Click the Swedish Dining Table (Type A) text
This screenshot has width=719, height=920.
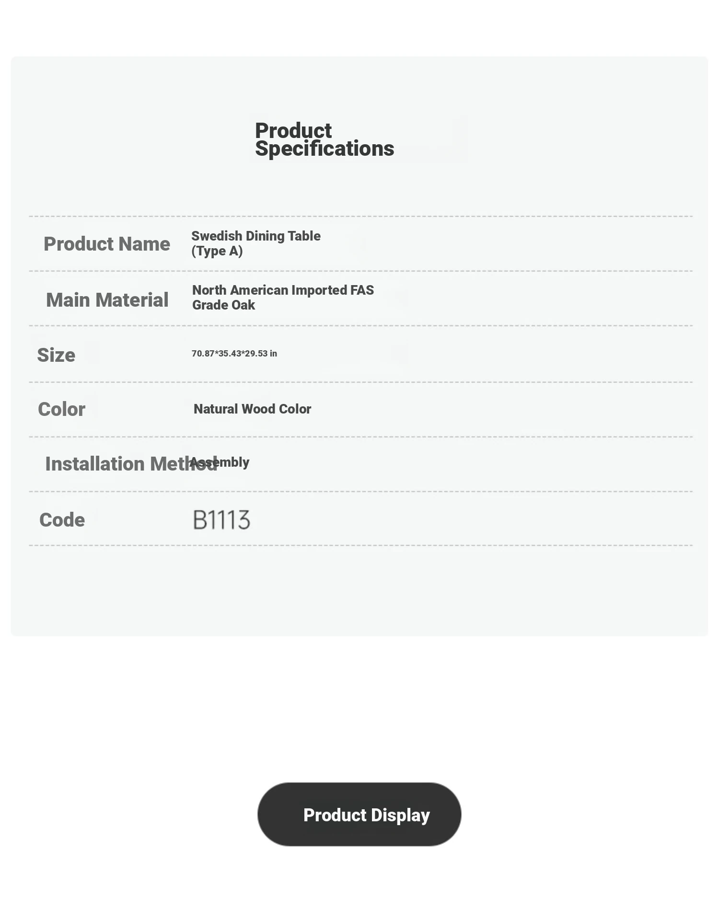pos(255,243)
